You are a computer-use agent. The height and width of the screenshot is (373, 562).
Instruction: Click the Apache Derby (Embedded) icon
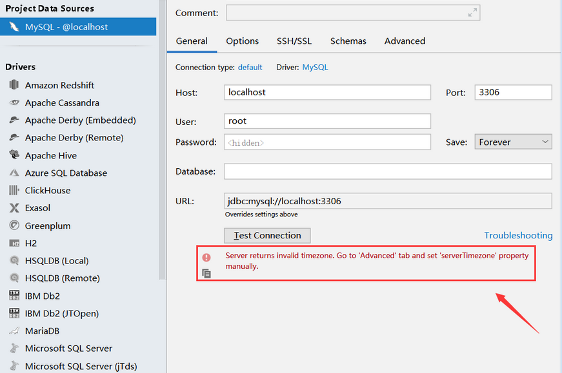click(14, 120)
